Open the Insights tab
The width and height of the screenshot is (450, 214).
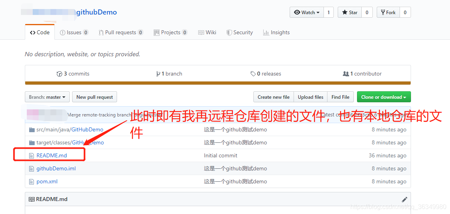coord(276,32)
